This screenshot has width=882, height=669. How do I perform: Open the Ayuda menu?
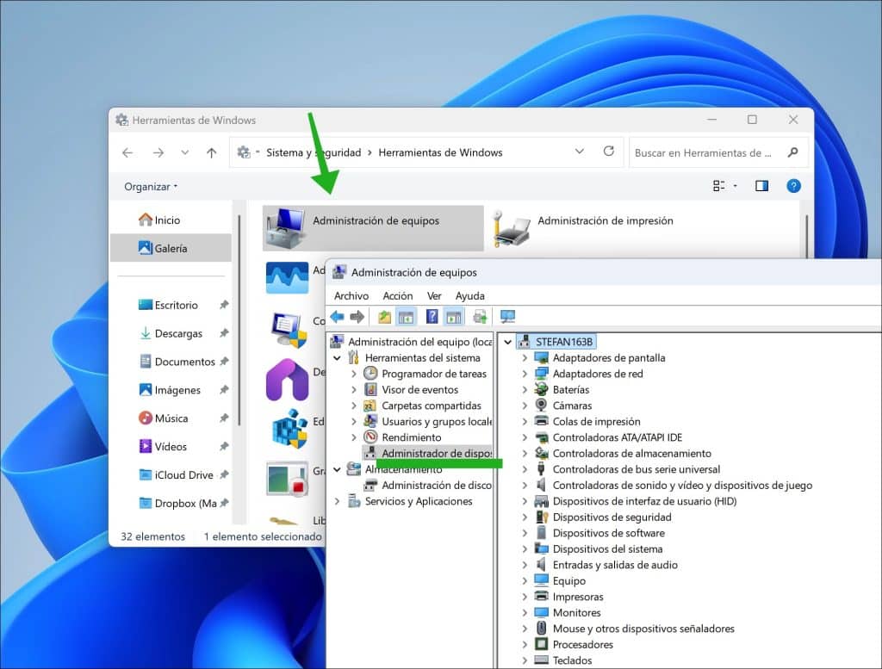(x=469, y=295)
